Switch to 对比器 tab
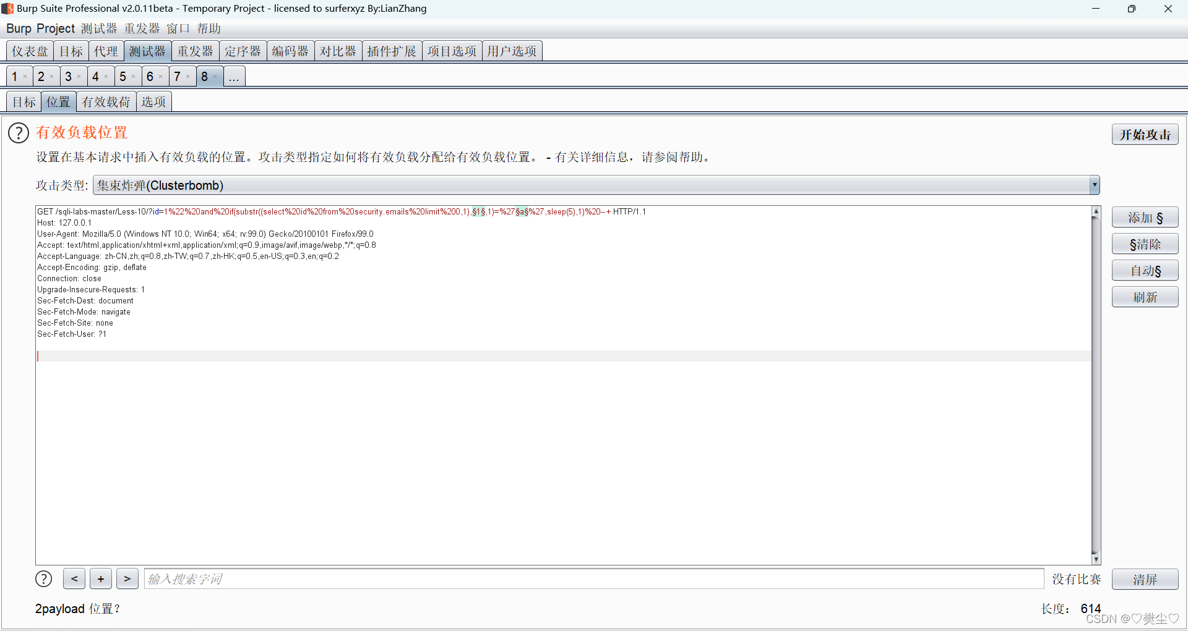Screen dimensions: 1188x631 (x=338, y=51)
